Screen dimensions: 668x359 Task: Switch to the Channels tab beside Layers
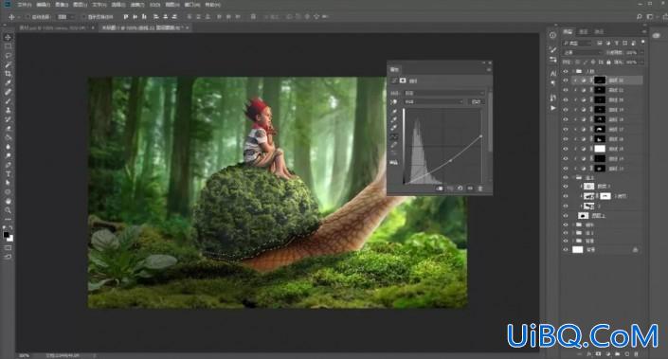click(x=584, y=32)
